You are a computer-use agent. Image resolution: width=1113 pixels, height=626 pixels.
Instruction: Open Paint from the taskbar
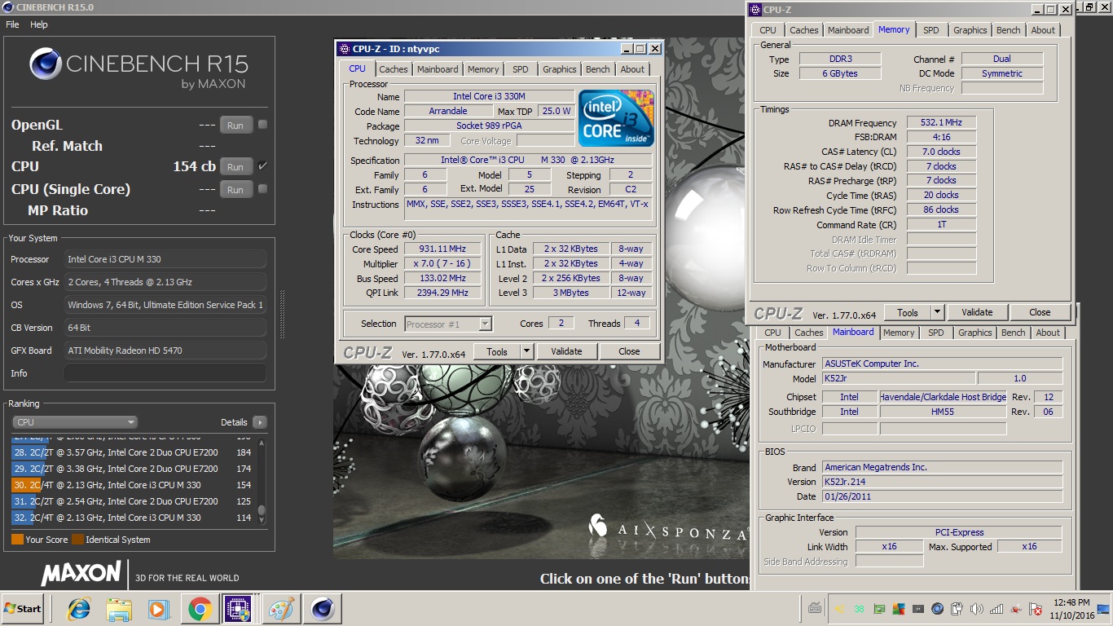tap(281, 609)
